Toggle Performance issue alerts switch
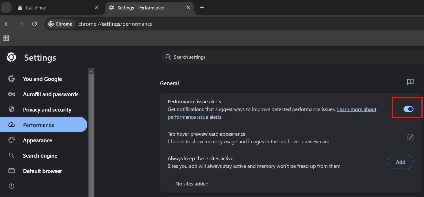This screenshot has width=424, height=197. pos(408,109)
